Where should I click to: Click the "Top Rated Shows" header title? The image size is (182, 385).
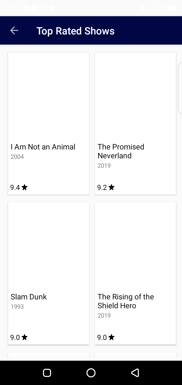click(76, 31)
